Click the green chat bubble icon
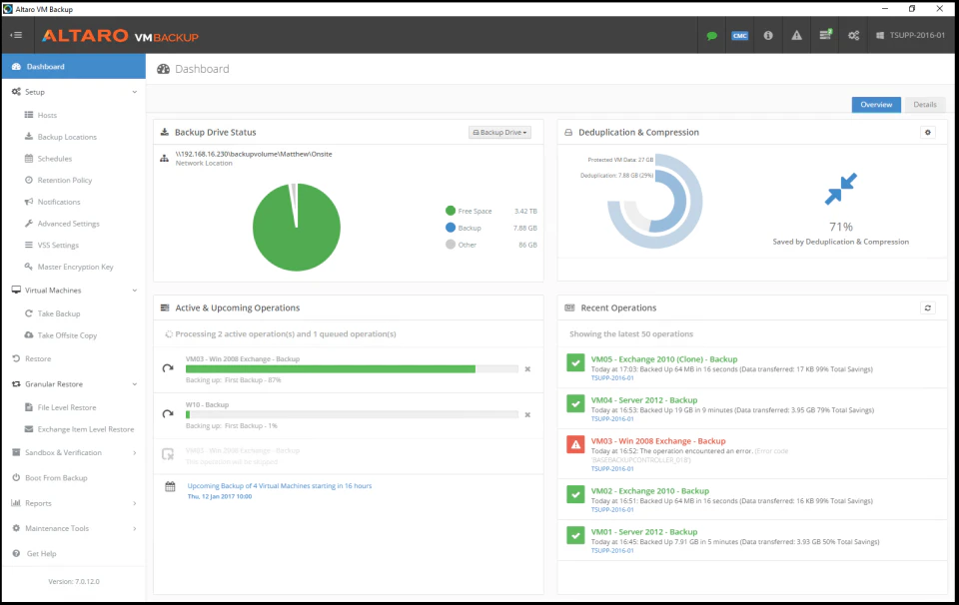 (712, 35)
